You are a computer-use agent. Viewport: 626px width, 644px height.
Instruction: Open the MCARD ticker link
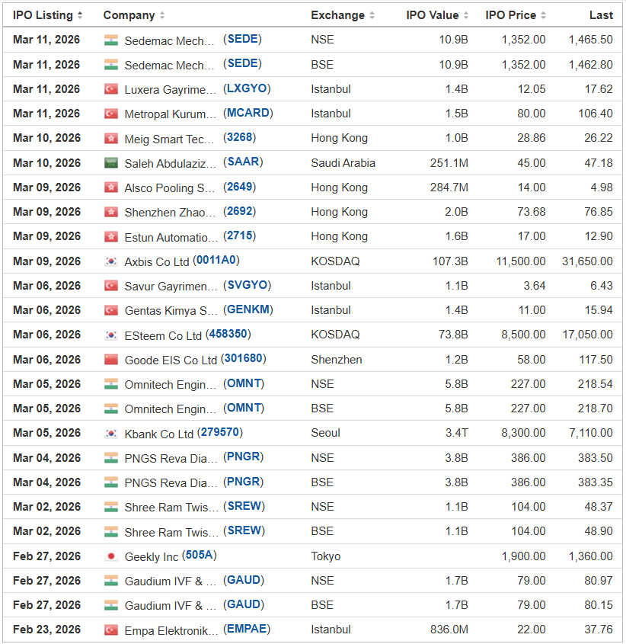248,113
